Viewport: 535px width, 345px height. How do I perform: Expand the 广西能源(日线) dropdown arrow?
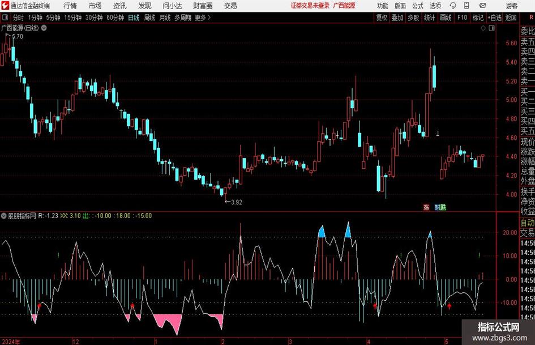point(44,28)
